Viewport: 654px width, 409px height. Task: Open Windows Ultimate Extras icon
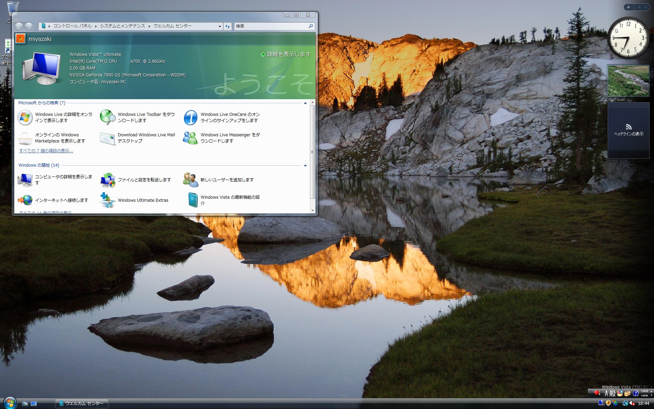(108, 200)
